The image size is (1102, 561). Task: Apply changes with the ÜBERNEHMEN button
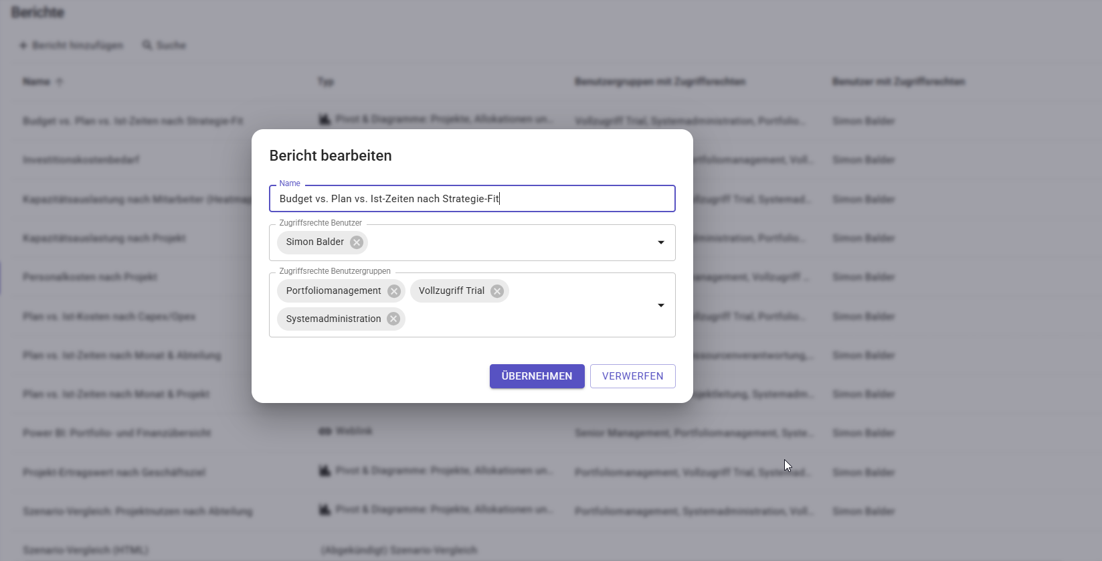point(537,376)
